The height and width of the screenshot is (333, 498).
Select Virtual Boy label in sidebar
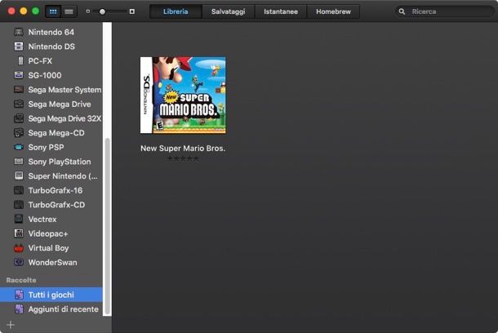point(48,248)
